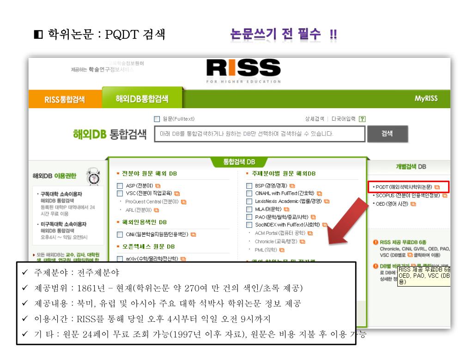Click the info icon next to PML(의학)
This screenshot has width=473, height=355.
[x=282, y=250]
